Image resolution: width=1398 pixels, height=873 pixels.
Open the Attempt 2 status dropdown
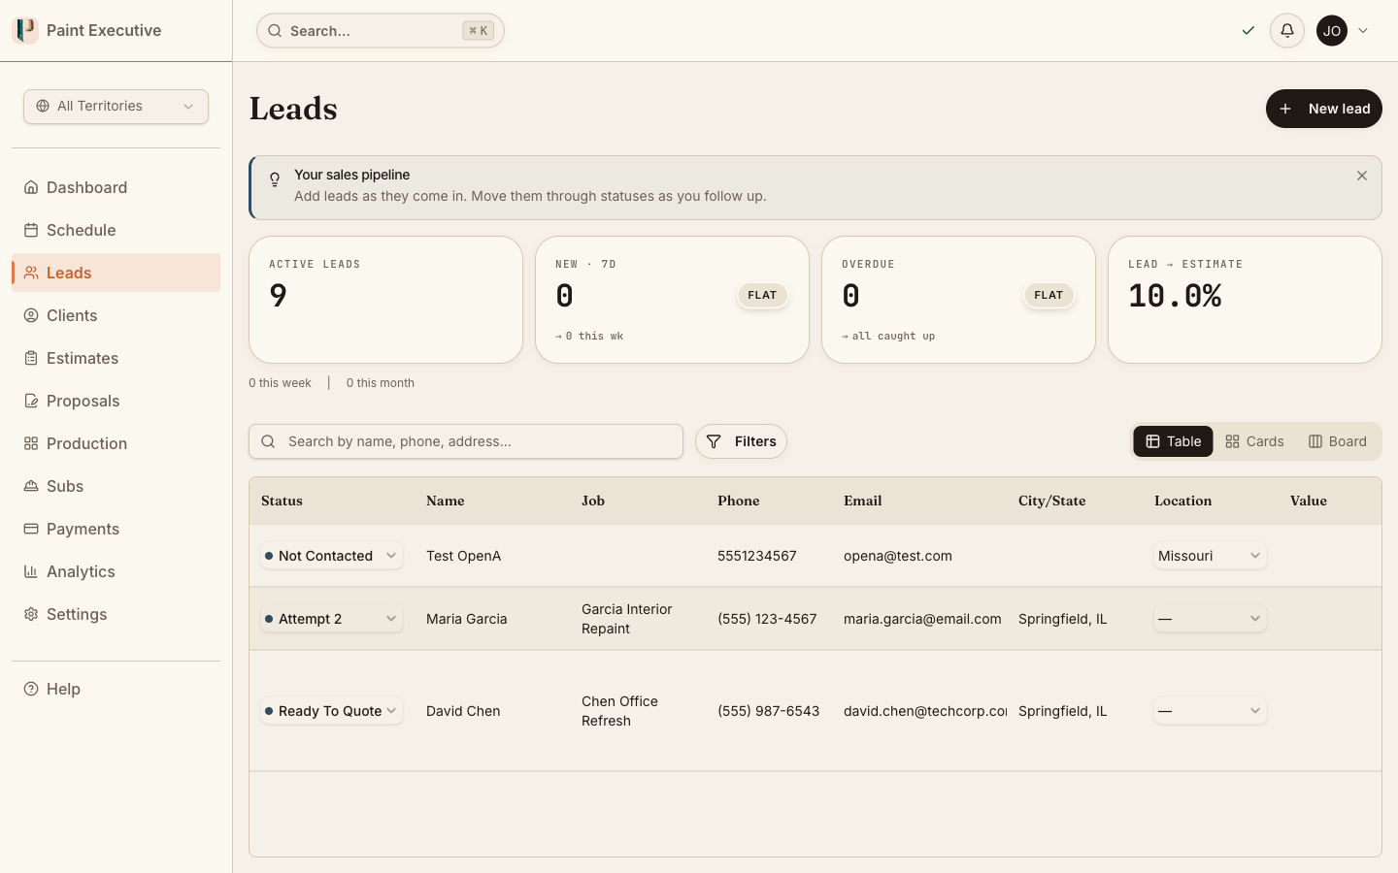point(331,619)
